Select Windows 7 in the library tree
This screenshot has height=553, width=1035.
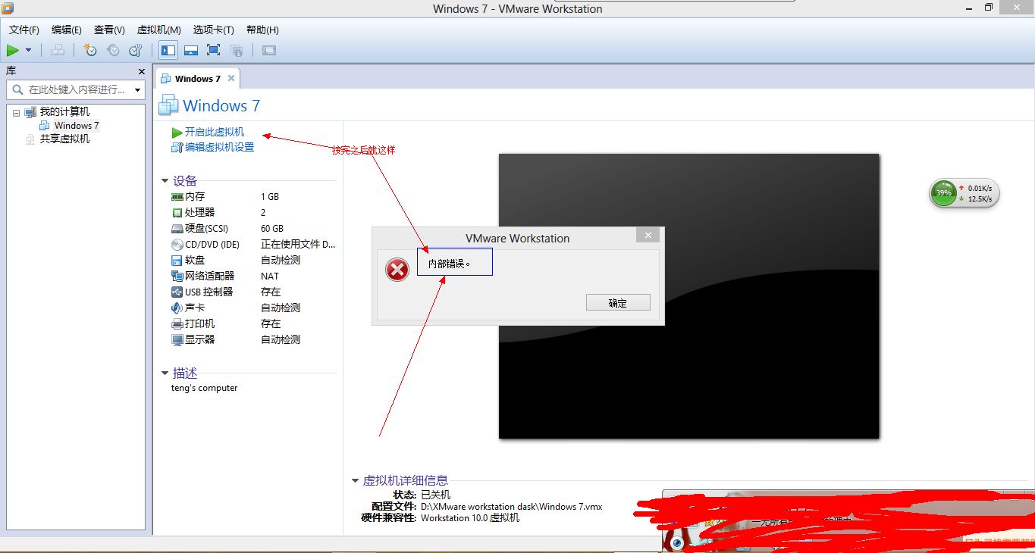coord(76,126)
